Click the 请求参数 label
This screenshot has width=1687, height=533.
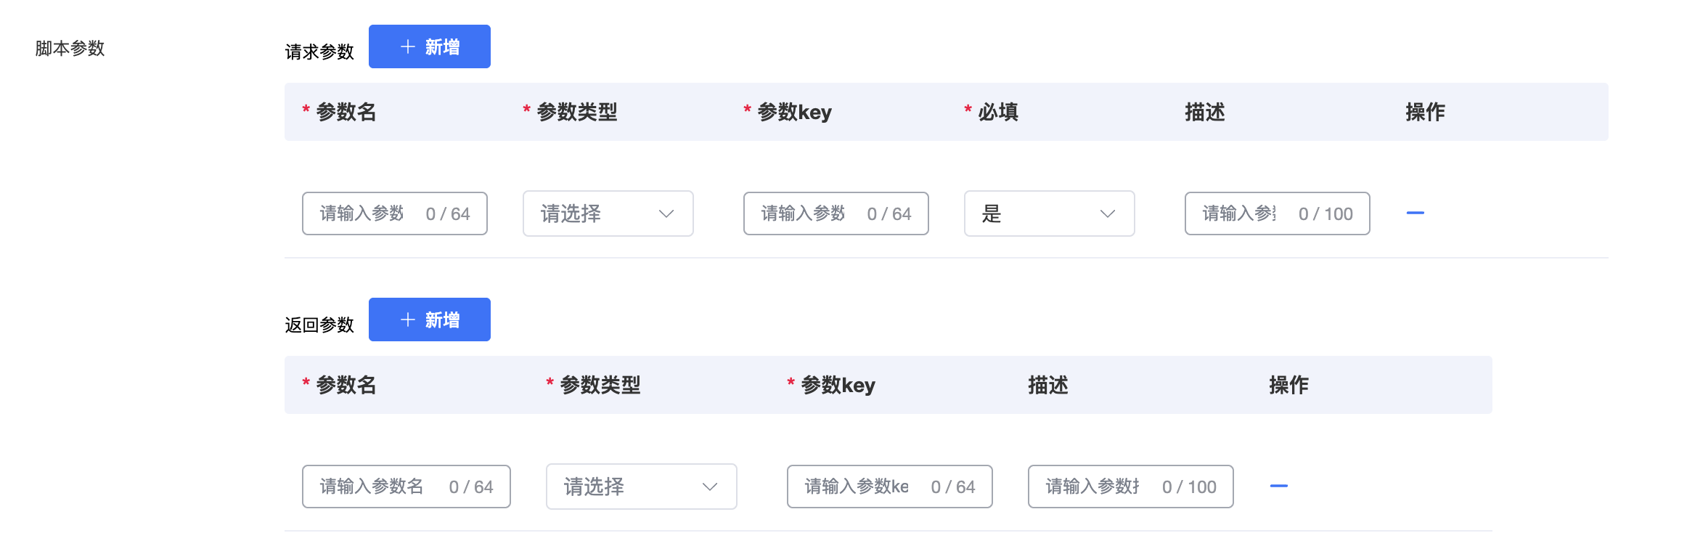pyautogui.click(x=319, y=52)
